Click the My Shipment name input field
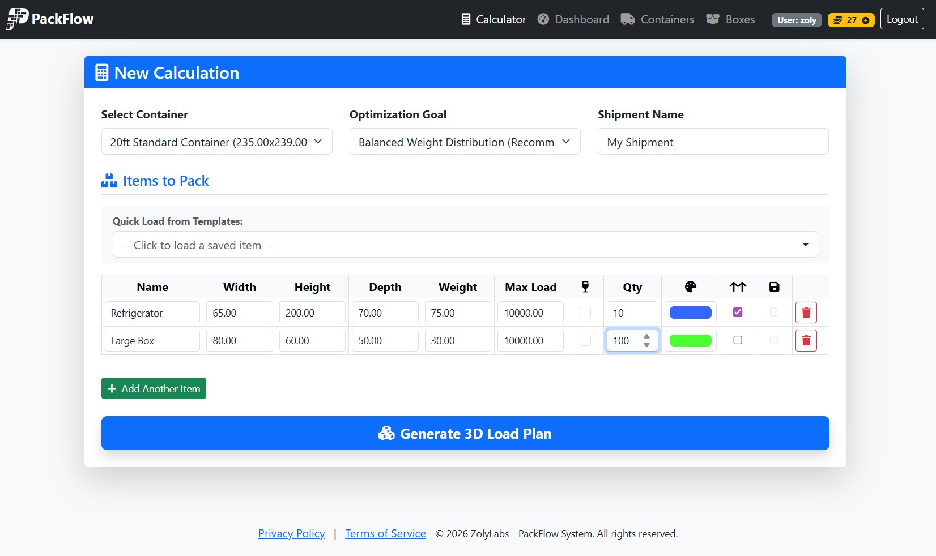Image resolution: width=936 pixels, height=556 pixels. [713, 142]
